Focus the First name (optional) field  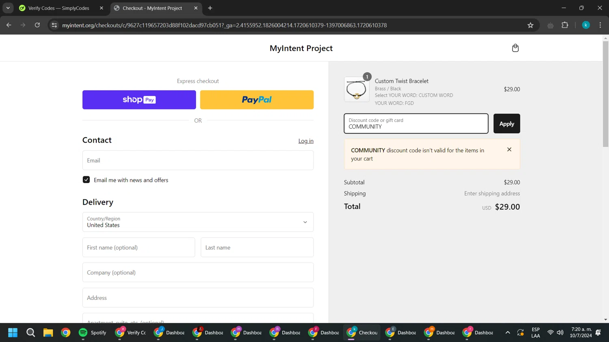(x=139, y=247)
